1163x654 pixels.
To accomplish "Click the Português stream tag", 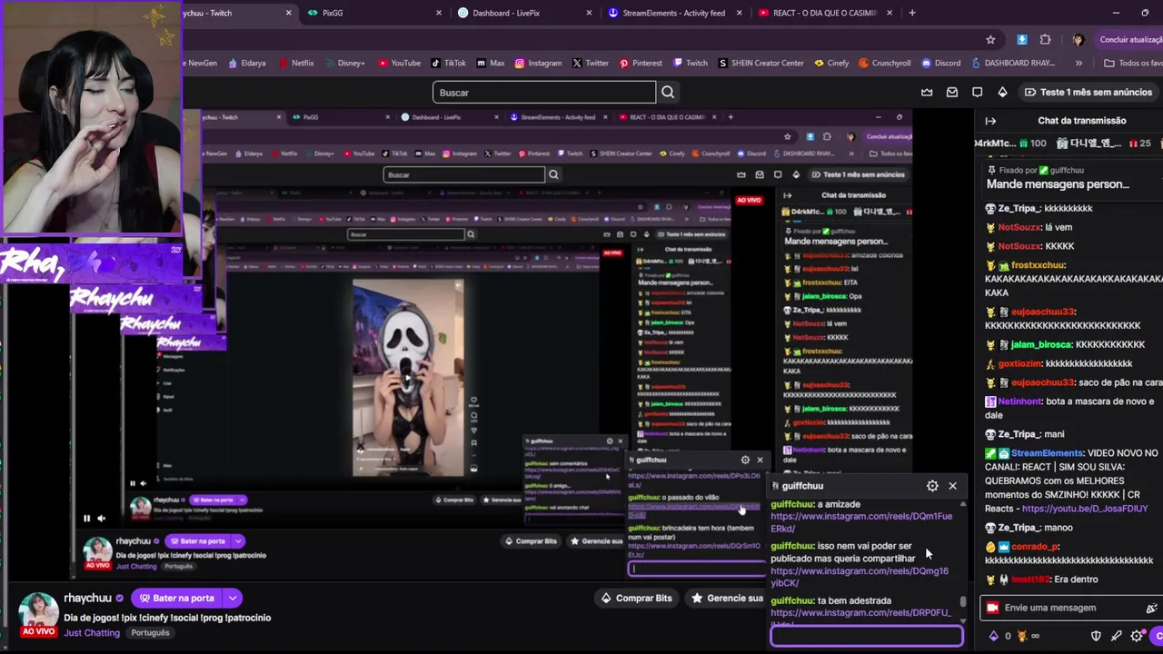I will click(150, 632).
